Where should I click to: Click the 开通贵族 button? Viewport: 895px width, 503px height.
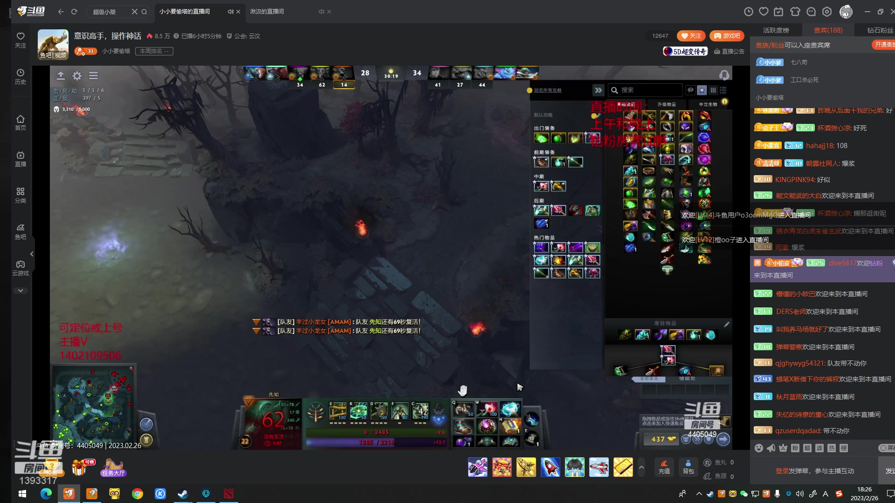tap(883, 45)
